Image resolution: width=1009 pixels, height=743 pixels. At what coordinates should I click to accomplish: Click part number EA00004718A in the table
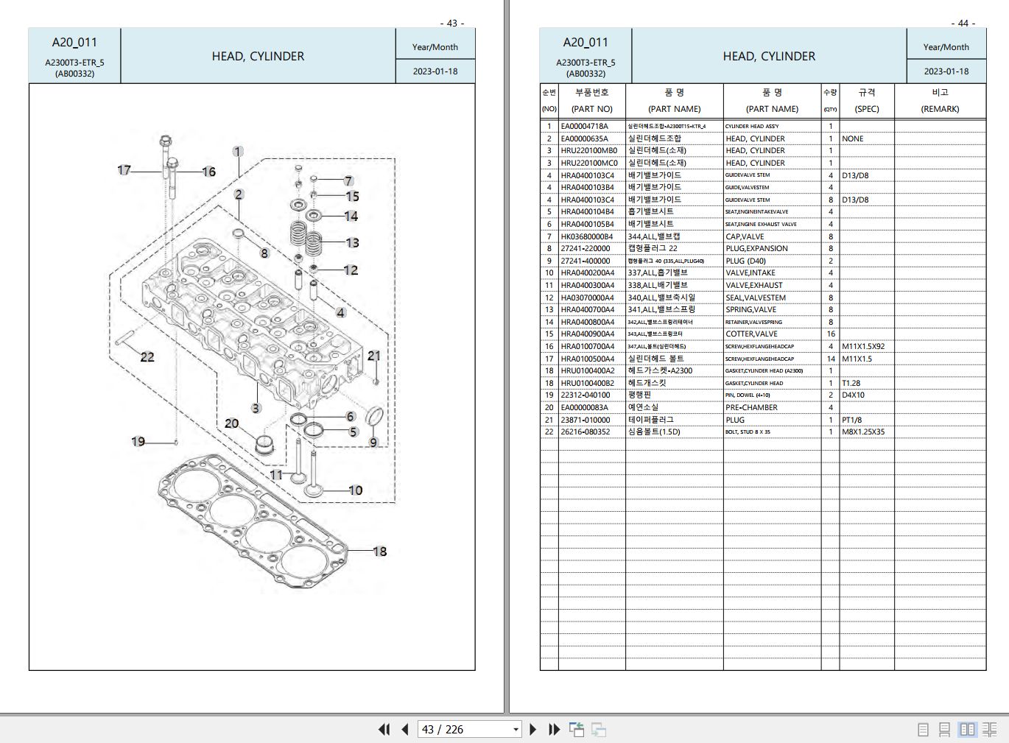(x=584, y=126)
